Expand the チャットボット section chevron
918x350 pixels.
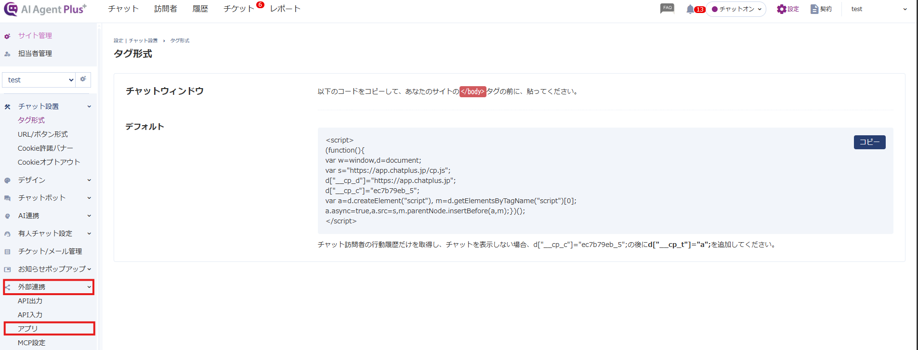[89, 198]
